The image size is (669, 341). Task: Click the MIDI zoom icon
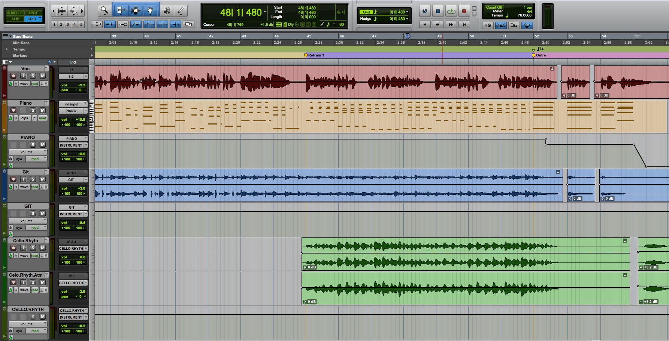click(x=73, y=11)
